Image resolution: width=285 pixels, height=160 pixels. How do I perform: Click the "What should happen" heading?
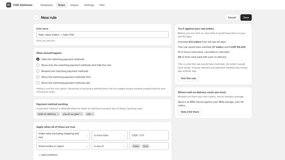click(49, 53)
